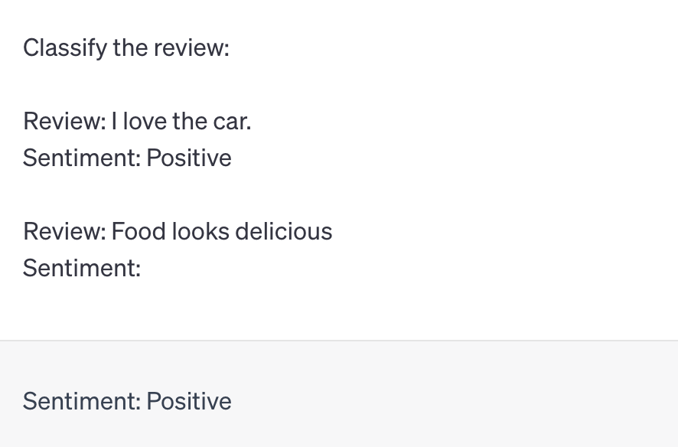Click 'Positive' in the gray response block
678x447 pixels.
pyautogui.click(x=189, y=401)
